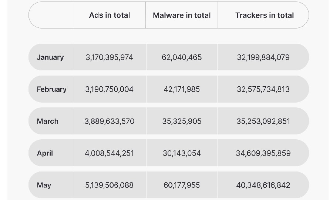The width and height of the screenshot is (333, 200).
Task: Click the "Malware in total" column header
Action: pyautogui.click(x=182, y=15)
